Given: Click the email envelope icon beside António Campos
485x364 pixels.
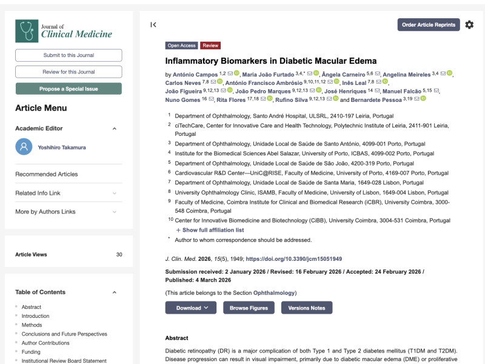Looking at the screenshot, I should click(x=230, y=73).
